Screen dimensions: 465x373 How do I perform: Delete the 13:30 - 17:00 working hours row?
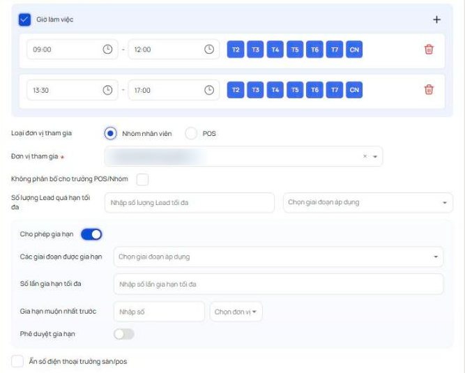(x=429, y=89)
